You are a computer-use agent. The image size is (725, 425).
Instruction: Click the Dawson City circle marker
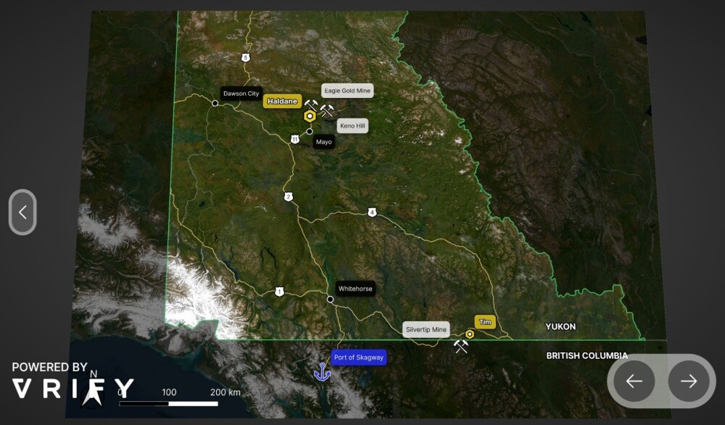(215, 103)
